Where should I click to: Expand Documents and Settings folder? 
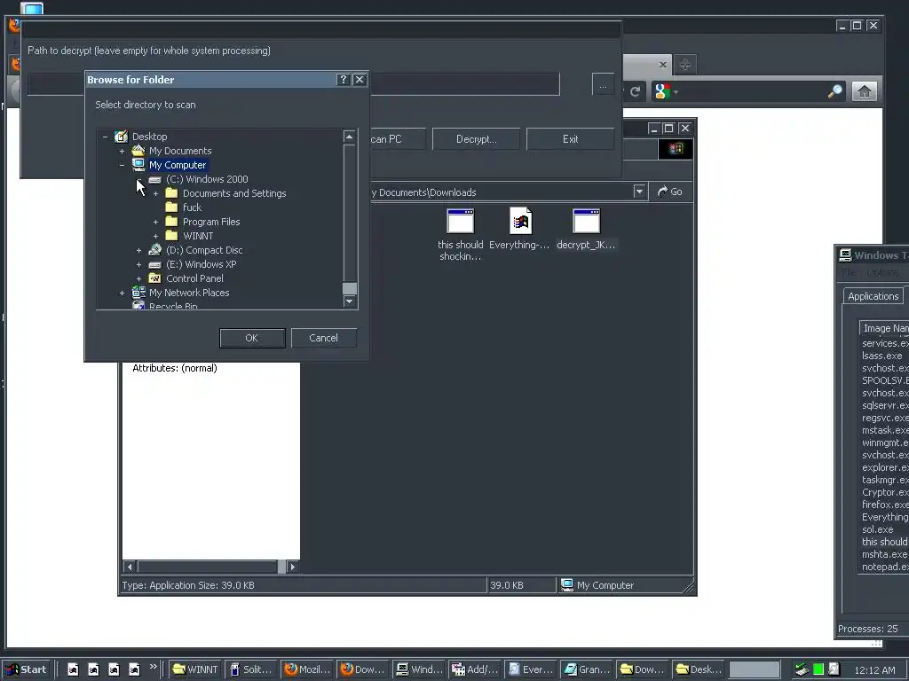(x=155, y=193)
